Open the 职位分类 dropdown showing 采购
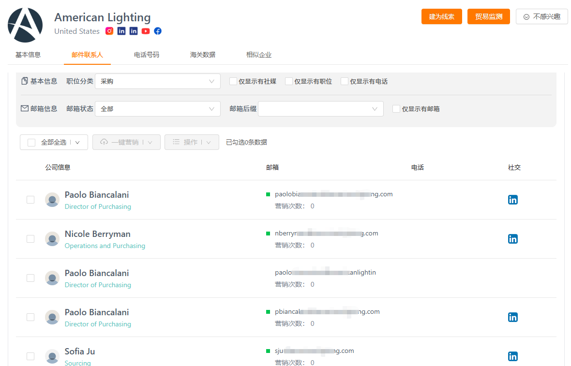Image resolution: width=571 pixels, height=366 pixels. click(158, 81)
